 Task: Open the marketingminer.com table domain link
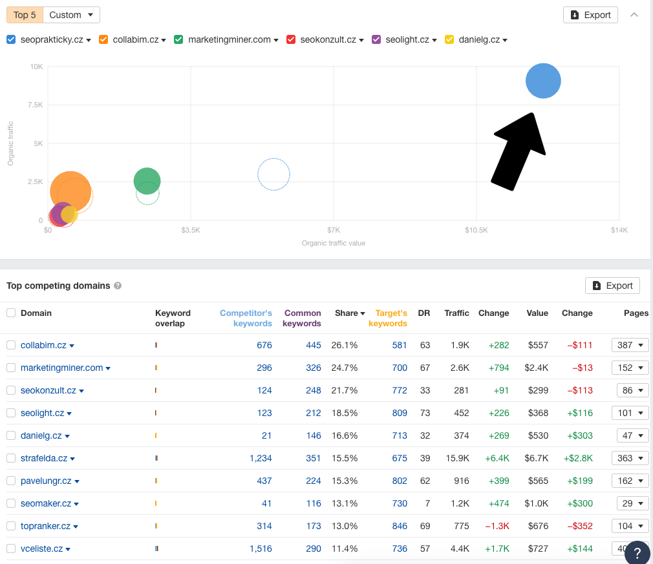coord(61,368)
